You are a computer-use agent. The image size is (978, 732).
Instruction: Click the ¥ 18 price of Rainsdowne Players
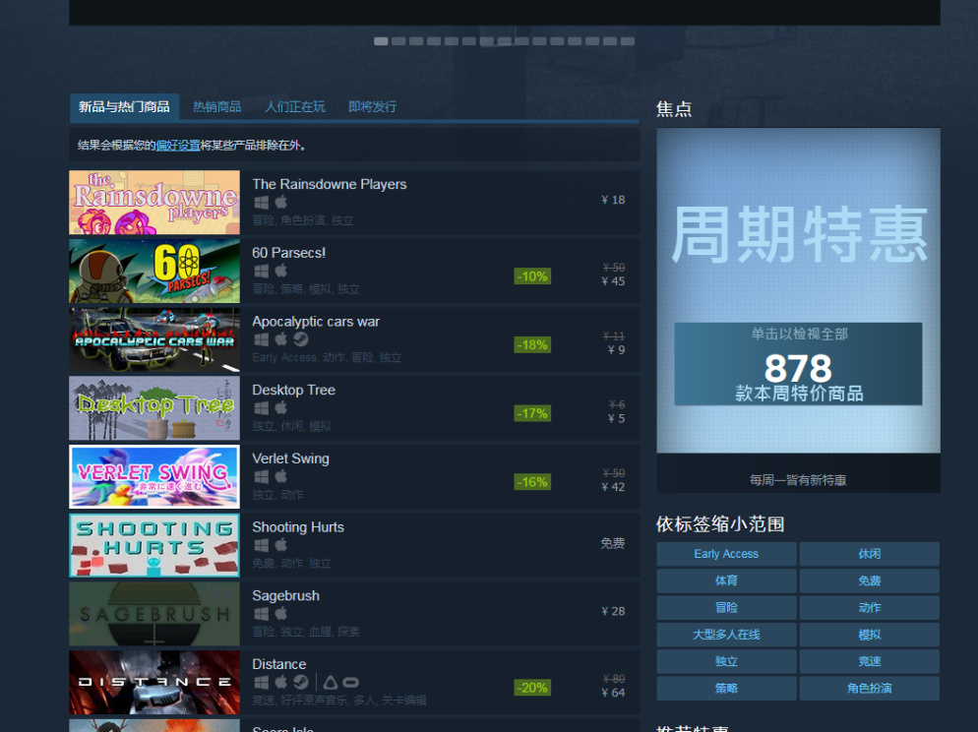coord(613,200)
